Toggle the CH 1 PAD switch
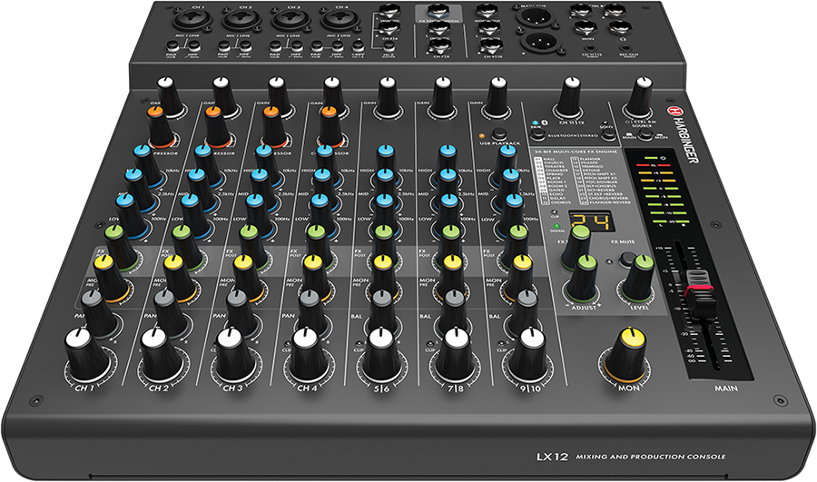817x482 pixels. (x=172, y=46)
